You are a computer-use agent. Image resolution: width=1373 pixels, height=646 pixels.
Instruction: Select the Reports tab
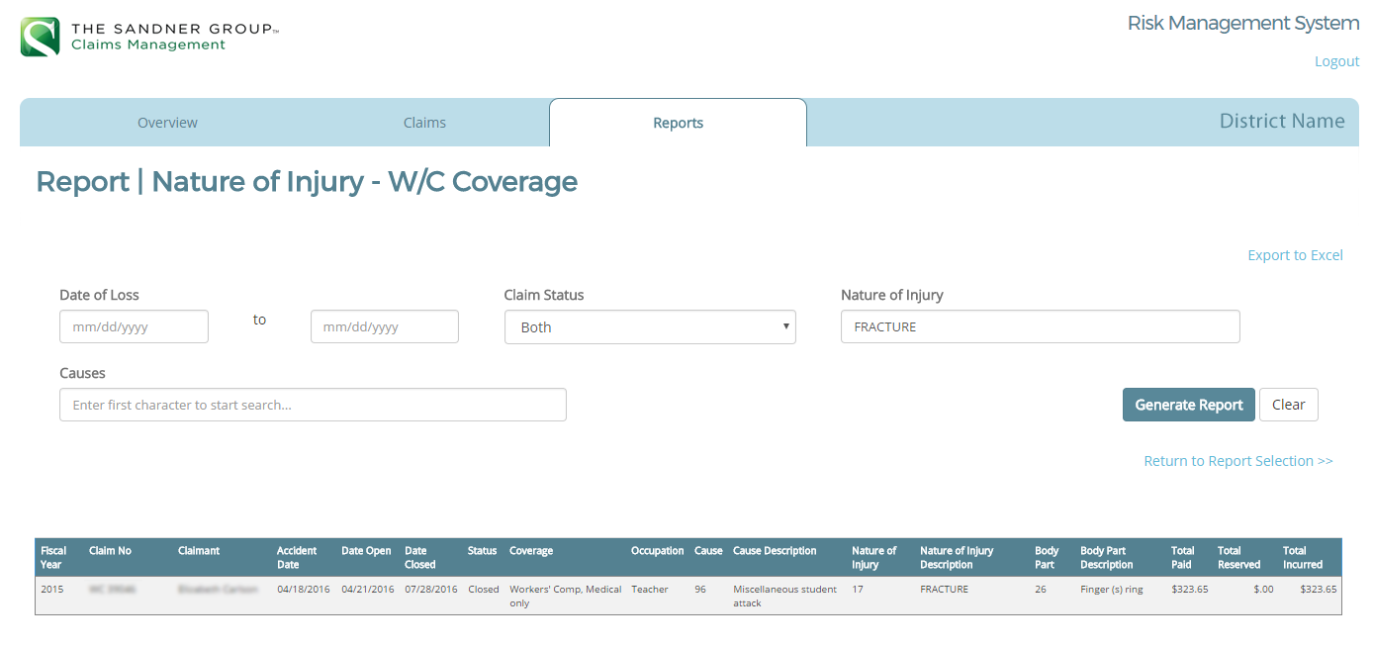coord(678,123)
